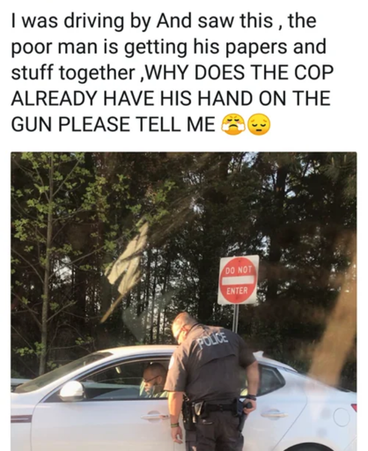Click the words 'stuff together' in the post
Image resolution: width=368 pixels, height=451 pixels.
pos(73,73)
